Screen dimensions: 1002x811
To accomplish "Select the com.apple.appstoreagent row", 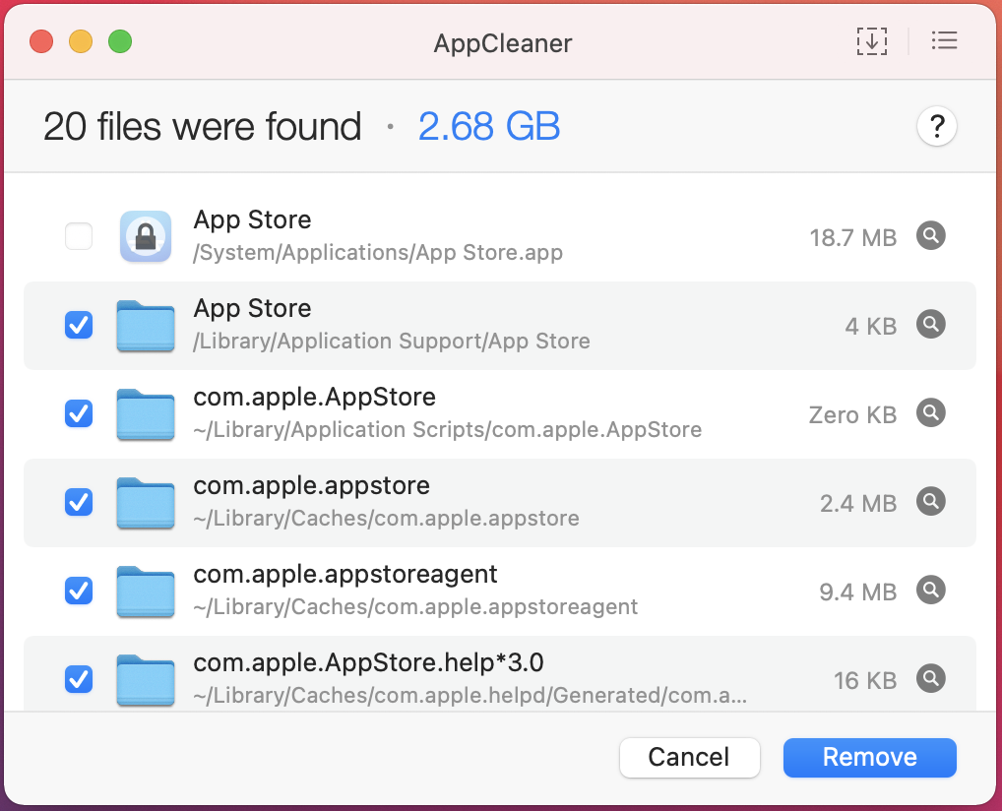I will pos(500,591).
